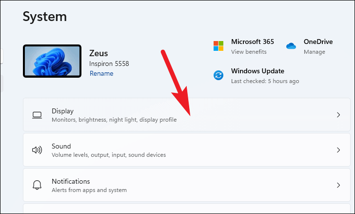Screen dimensions: 355x214
Task: Click the Display monitor icon
Action: [x=37, y=115]
